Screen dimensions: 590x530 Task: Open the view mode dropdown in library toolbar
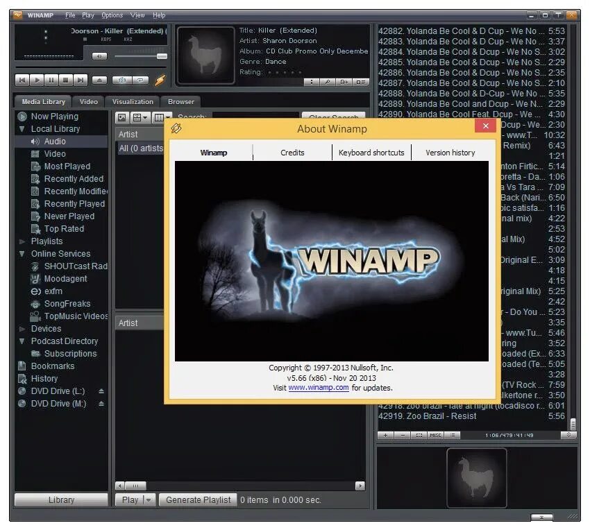[x=140, y=118]
